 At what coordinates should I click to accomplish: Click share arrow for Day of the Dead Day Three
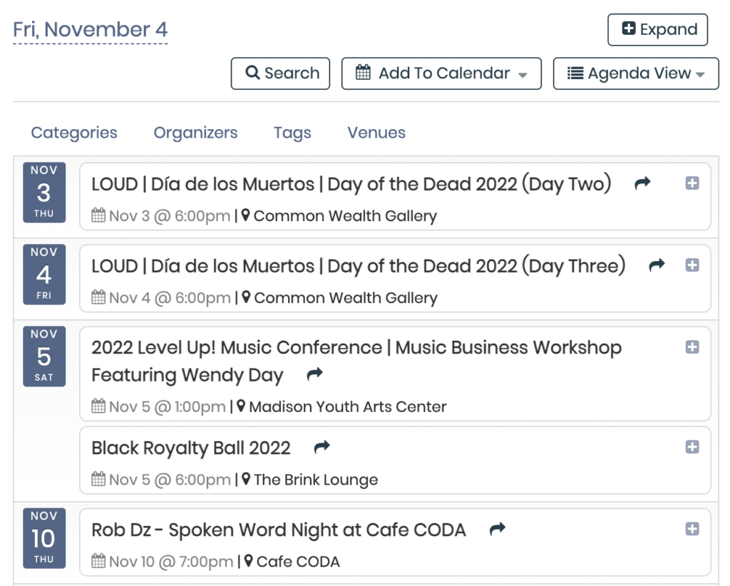(656, 266)
